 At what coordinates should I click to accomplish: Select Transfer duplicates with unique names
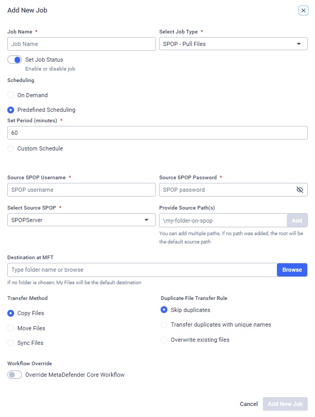coord(164,325)
